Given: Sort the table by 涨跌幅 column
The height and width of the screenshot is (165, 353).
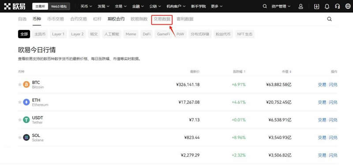Looking at the screenshot, I should coord(239,72).
